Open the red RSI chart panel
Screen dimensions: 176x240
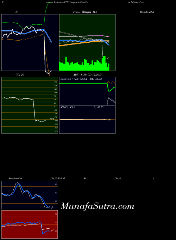click(x=30, y=224)
